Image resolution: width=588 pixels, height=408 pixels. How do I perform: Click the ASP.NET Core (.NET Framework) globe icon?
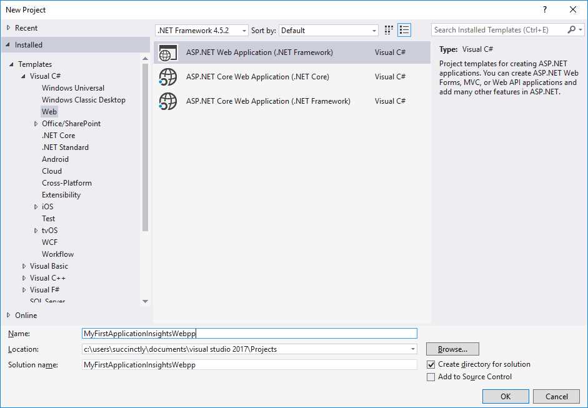pos(167,101)
